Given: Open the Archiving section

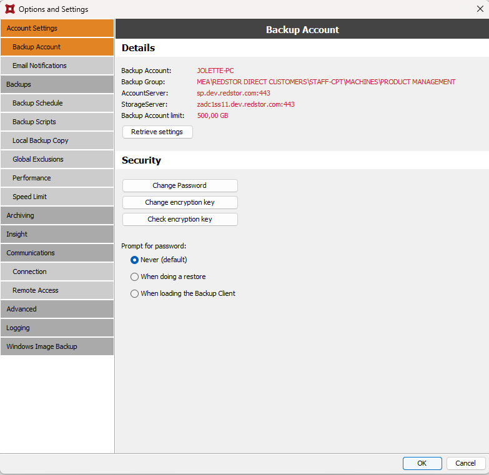Looking at the screenshot, I should point(57,215).
